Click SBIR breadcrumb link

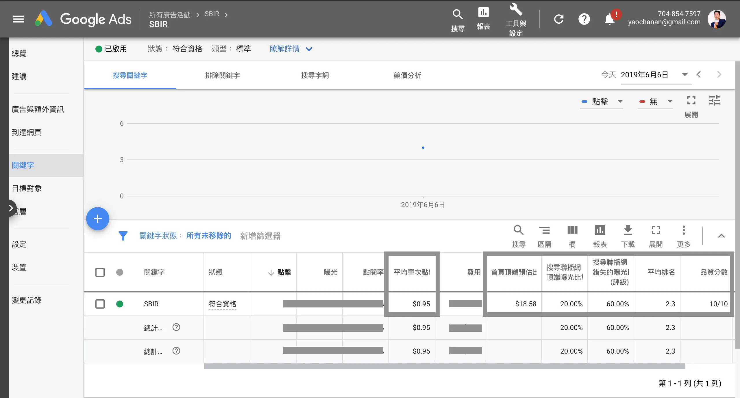[212, 14]
